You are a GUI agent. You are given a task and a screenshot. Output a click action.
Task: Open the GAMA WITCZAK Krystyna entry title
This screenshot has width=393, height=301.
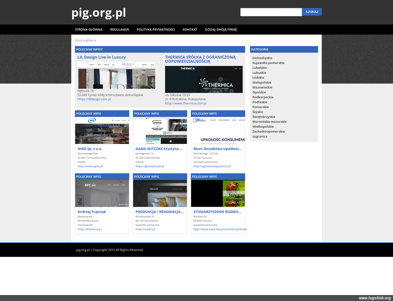[159, 149]
